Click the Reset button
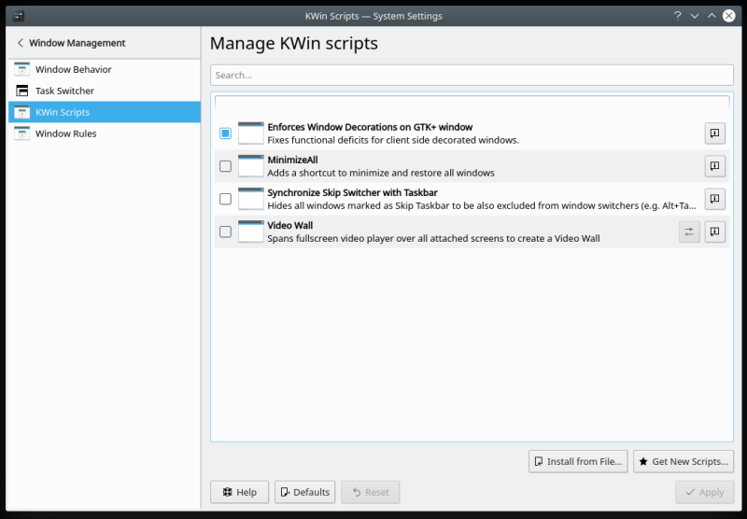The height and width of the screenshot is (519, 747). [370, 492]
